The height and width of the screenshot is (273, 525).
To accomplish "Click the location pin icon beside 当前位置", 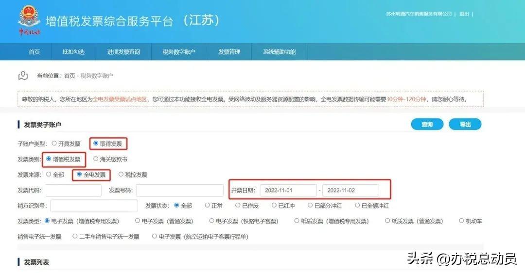I will (23, 76).
